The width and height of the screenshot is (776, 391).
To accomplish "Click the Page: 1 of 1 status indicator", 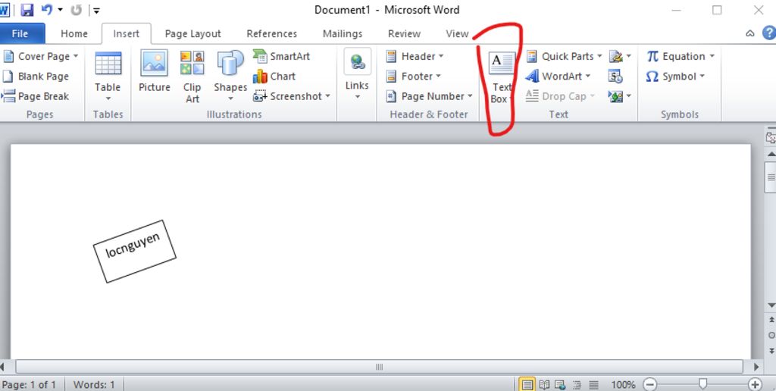I will pyautogui.click(x=30, y=385).
